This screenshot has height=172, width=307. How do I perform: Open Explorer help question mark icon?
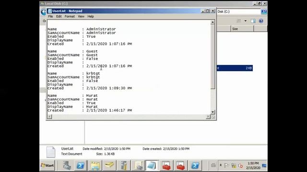pos(261,21)
